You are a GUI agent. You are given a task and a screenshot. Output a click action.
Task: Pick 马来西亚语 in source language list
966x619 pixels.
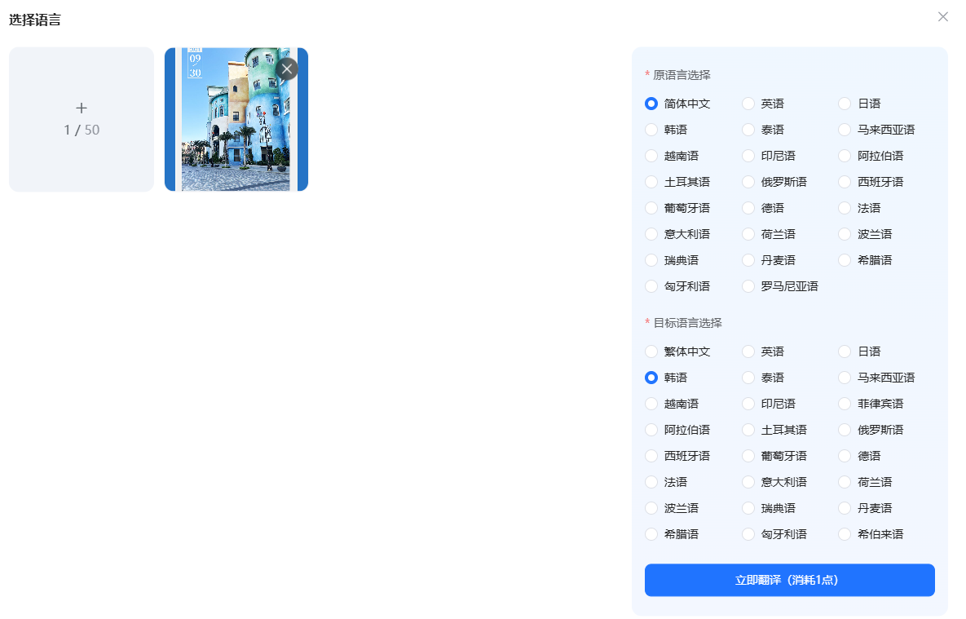pyautogui.click(x=845, y=130)
